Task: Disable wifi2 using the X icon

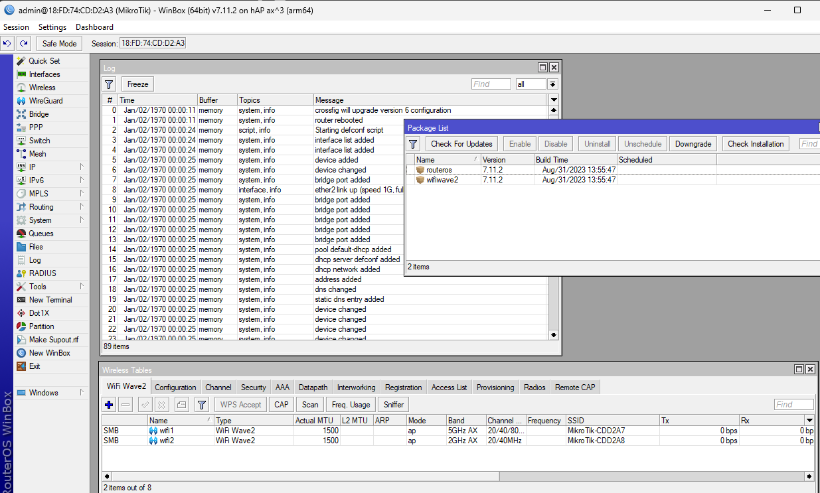Action: click(162, 404)
